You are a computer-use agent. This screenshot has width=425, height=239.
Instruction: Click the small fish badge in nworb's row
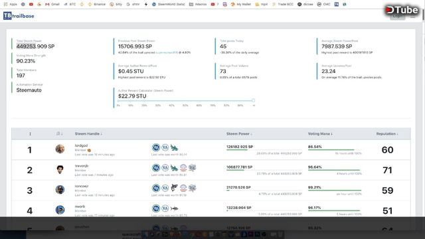(174, 208)
